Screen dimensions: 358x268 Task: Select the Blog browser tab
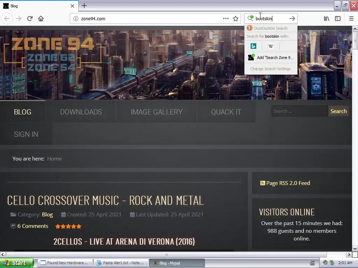(39, 6)
